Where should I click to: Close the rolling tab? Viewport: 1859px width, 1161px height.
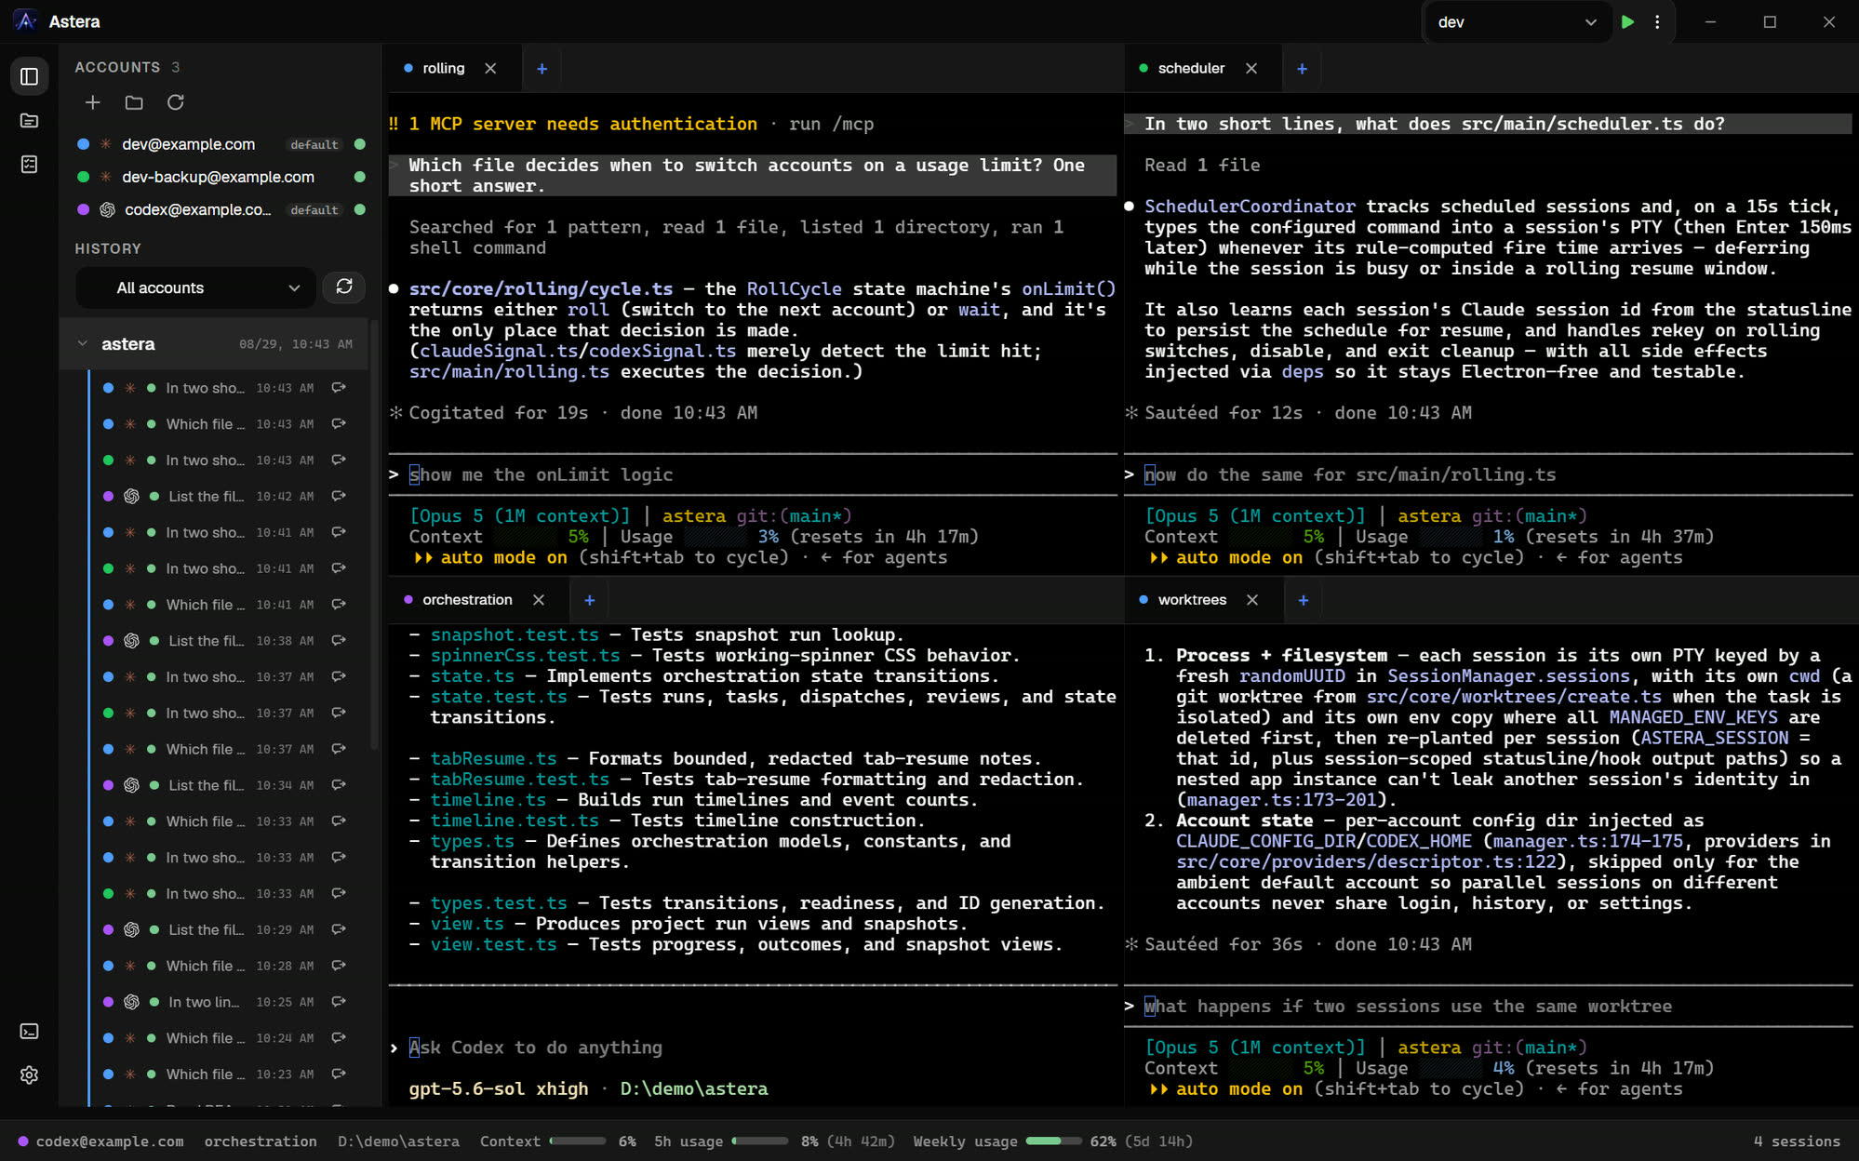coord(490,68)
